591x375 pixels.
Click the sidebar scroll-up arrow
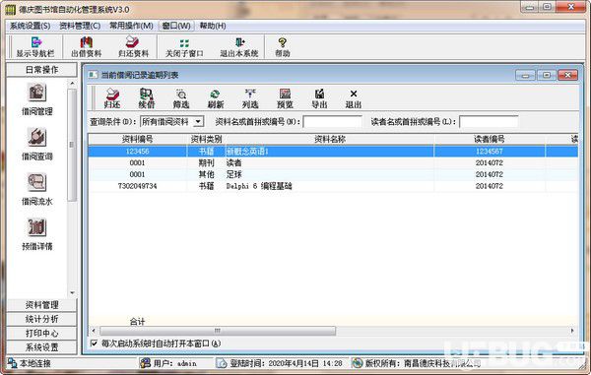[72, 83]
